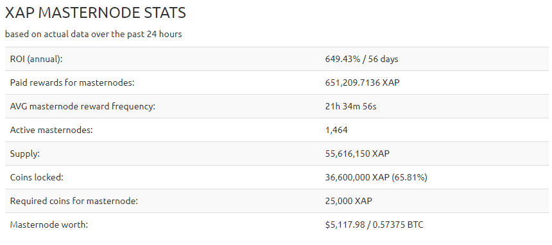Image resolution: width=552 pixels, height=245 pixels.
Task: Select the 21h 34m 56s value
Action: tap(350, 106)
